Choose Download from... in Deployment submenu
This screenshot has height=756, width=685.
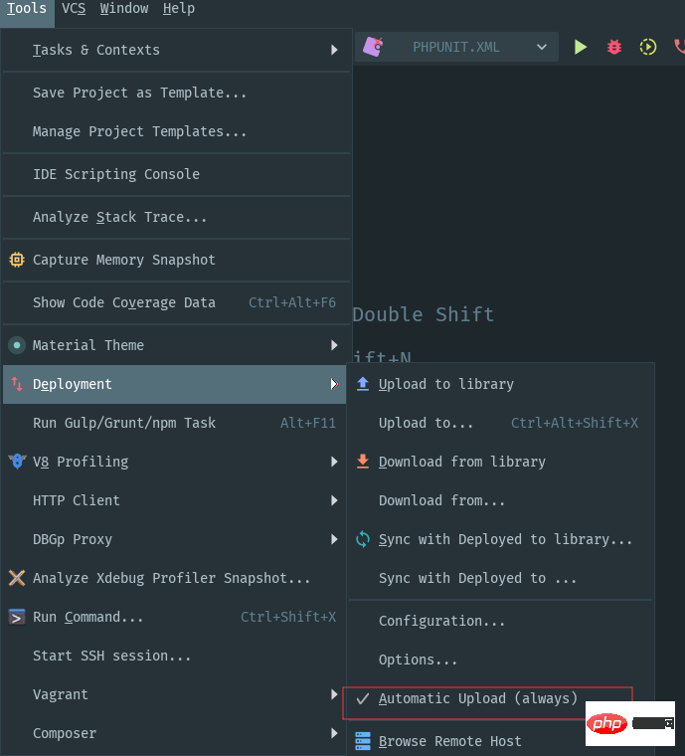click(x=501, y=500)
